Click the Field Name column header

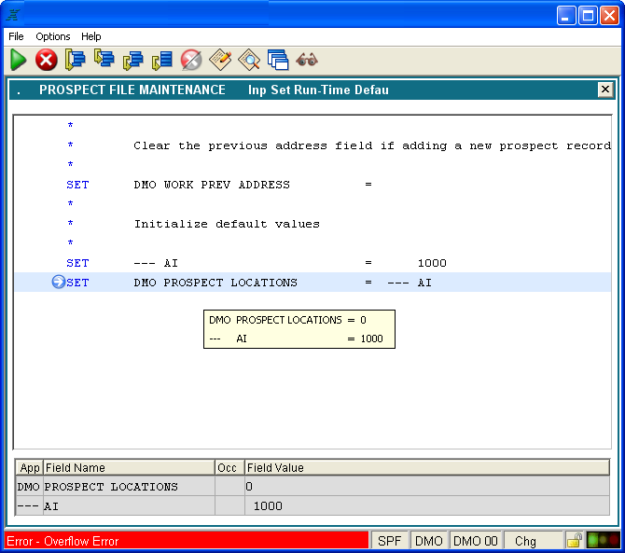[129, 467]
